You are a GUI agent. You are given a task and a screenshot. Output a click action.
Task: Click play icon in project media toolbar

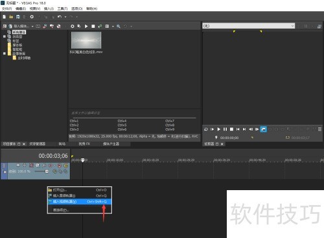[86, 27]
